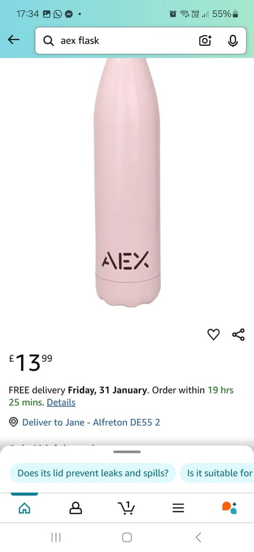Tap the back arrow beside search bar

coord(13,40)
